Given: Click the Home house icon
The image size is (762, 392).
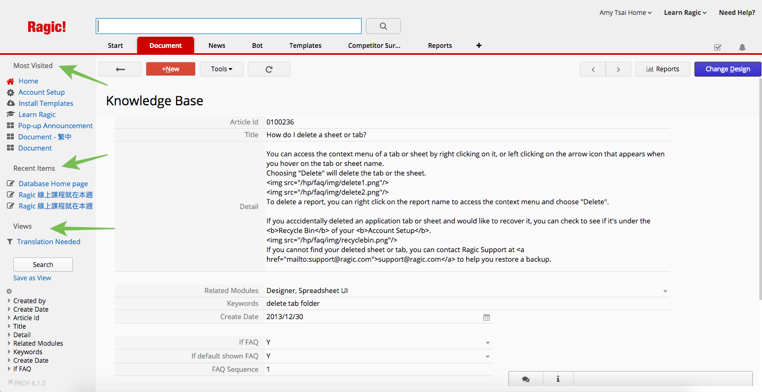Looking at the screenshot, I should click(10, 81).
